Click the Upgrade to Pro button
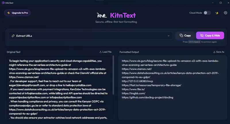The image size is (230, 124). [x=17, y=13]
